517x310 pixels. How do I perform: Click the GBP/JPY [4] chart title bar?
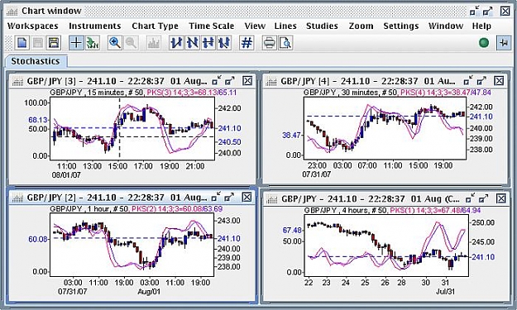point(385,81)
